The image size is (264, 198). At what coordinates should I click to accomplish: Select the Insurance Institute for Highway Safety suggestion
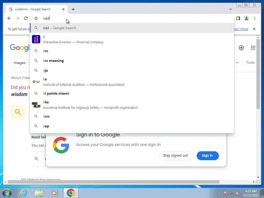[132, 105]
